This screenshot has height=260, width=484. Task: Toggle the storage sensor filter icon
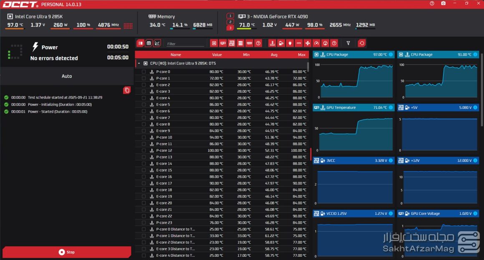coord(240,43)
